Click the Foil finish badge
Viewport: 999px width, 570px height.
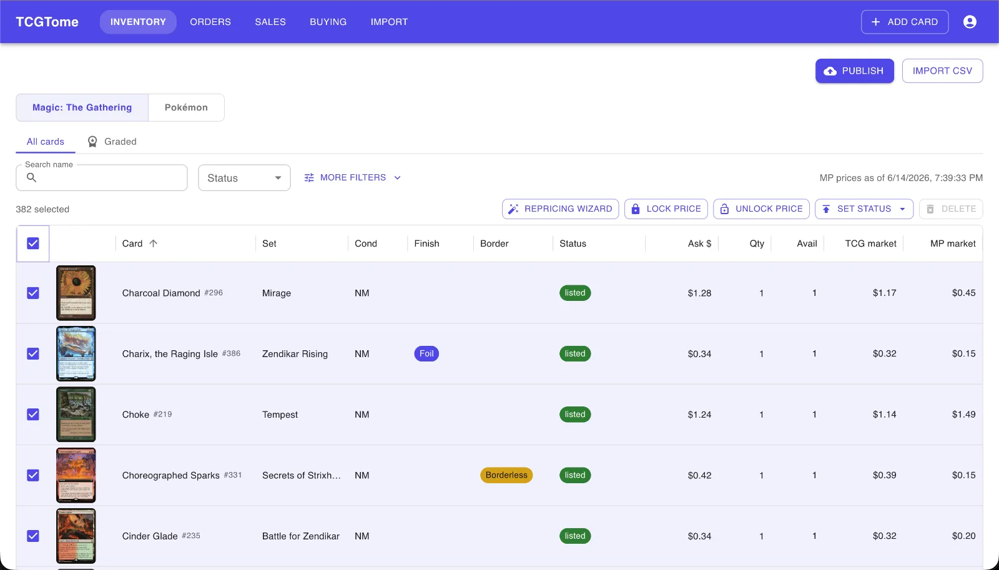(426, 354)
